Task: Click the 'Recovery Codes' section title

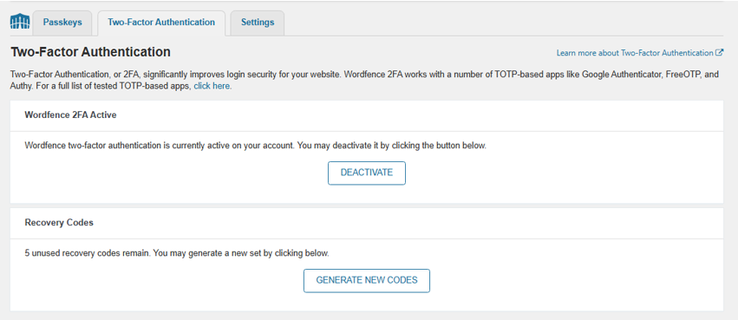Action: coord(59,223)
